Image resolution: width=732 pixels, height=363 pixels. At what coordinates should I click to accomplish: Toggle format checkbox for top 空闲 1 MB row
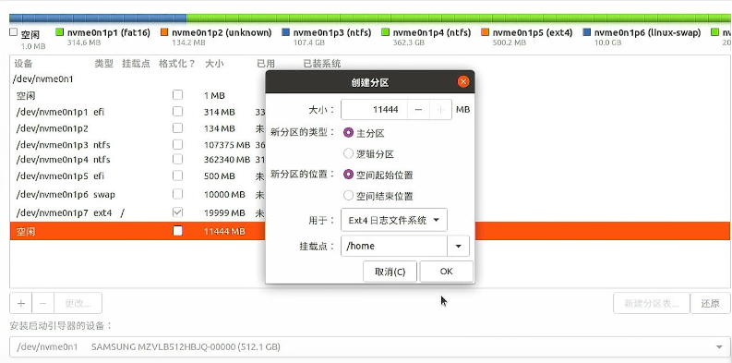[177, 95]
